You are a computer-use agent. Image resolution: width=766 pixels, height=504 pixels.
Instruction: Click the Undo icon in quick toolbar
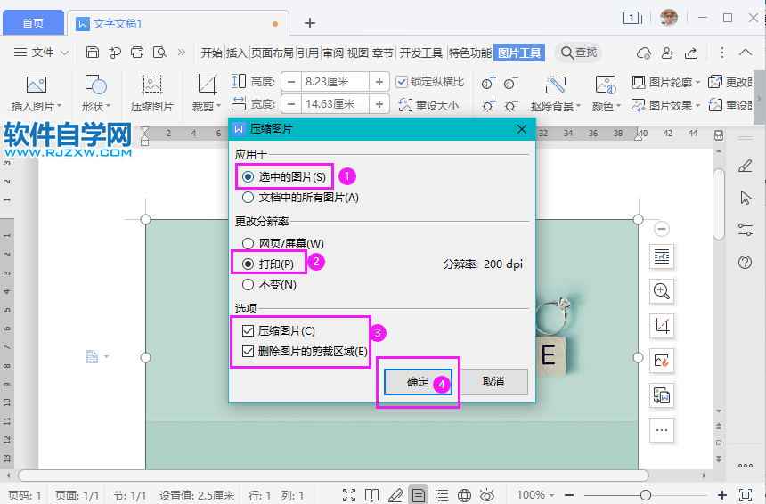coord(115,53)
